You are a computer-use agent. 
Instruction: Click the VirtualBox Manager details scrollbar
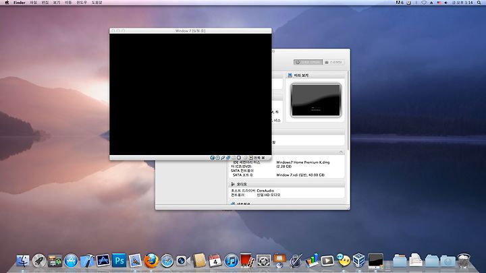pos(348,111)
